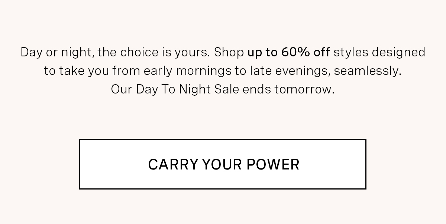This screenshot has width=446, height=224.
Task: Click the word "YOUR" on the button
Action: (223, 164)
